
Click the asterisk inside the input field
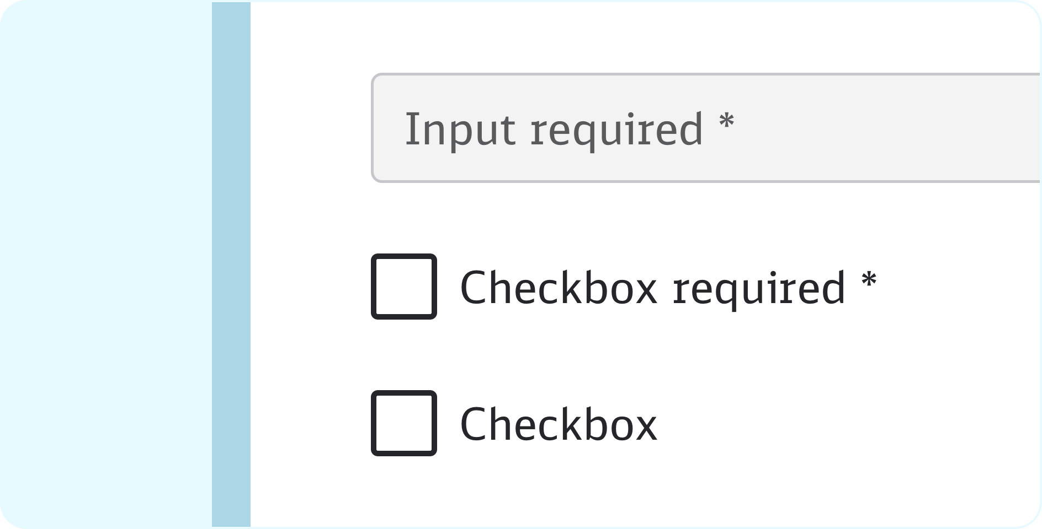[x=727, y=121]
